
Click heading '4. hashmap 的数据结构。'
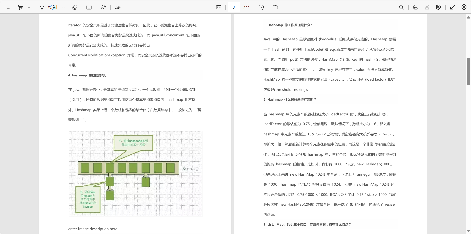88,75
